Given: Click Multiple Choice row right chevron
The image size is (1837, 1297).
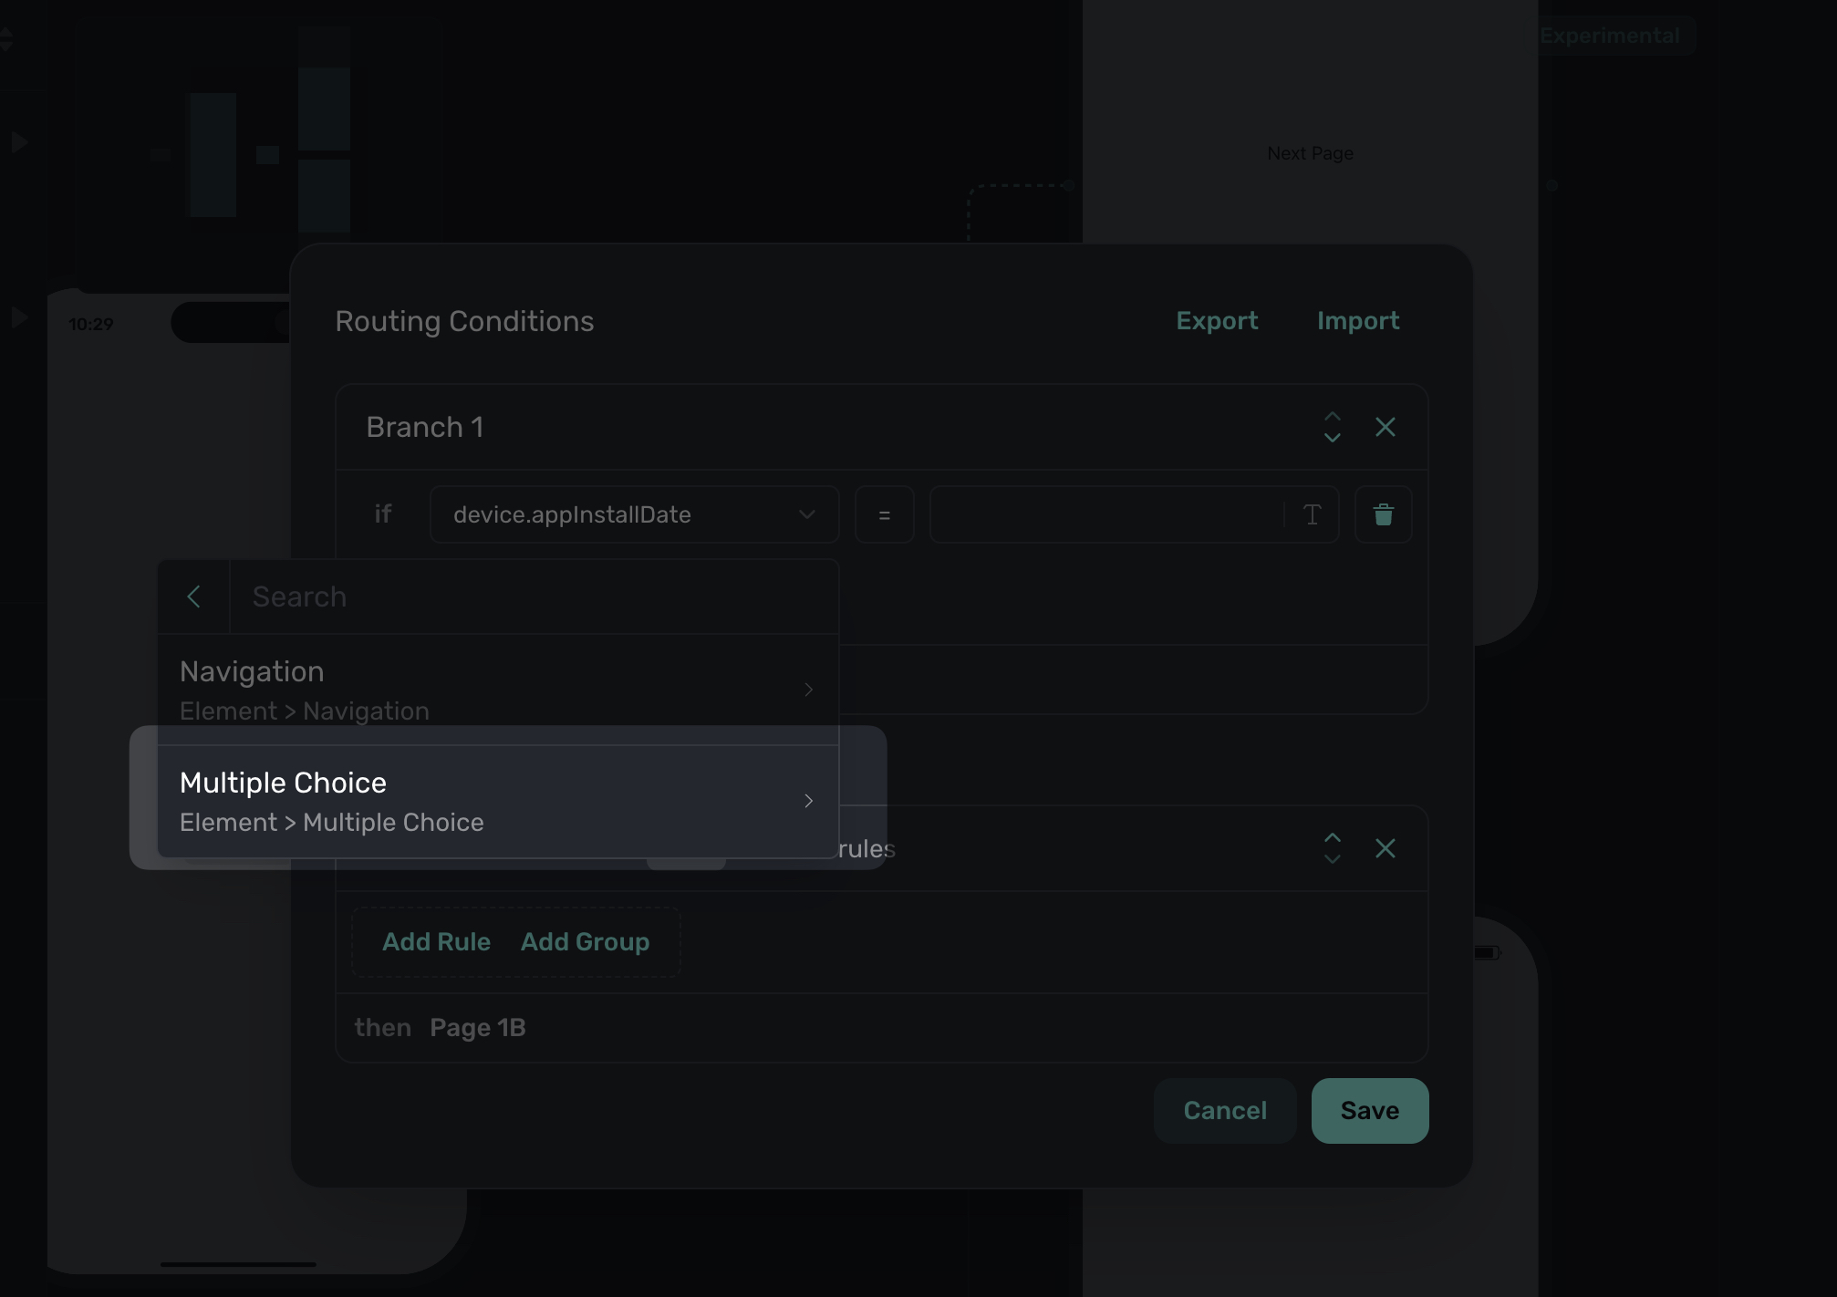Looking at the screenshot, I should coord(808,801).
